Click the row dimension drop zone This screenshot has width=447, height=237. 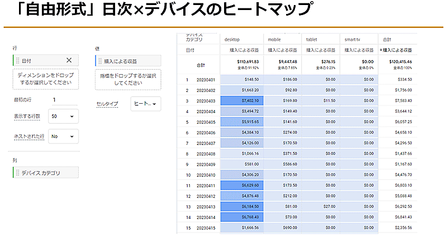(x=46, y=79)
